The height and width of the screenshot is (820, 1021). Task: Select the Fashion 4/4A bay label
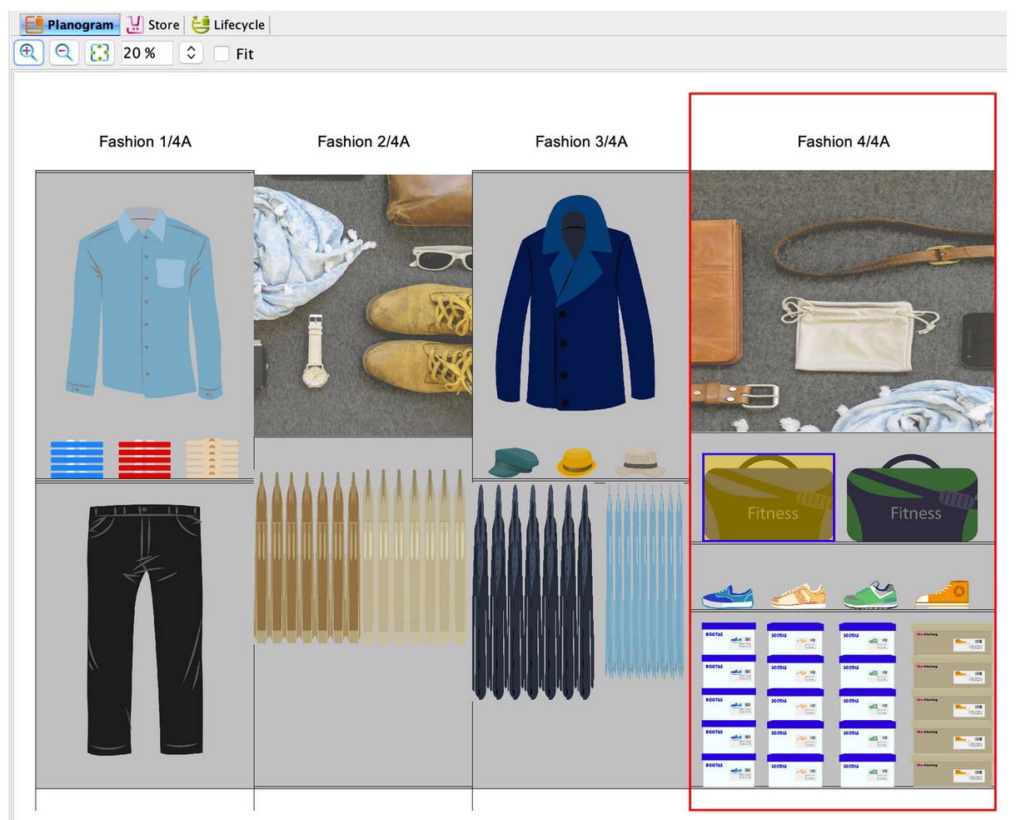pyautogui.click(x=843, y=142)
